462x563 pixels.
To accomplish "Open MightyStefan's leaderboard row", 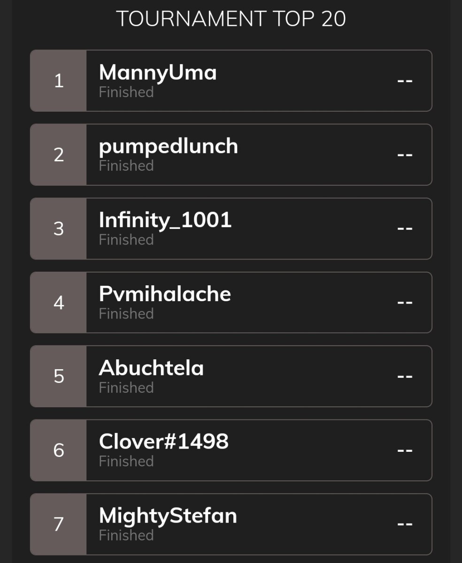I will pos(231,524).
